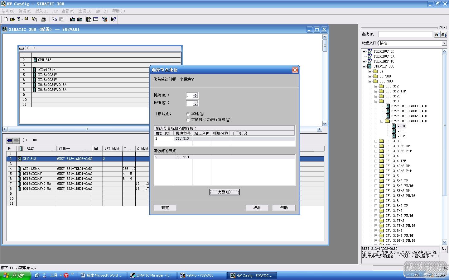Expand the PROFIBUS DP tree node
Viewport: 449px width, 280px height.
(x=364, y=51)
